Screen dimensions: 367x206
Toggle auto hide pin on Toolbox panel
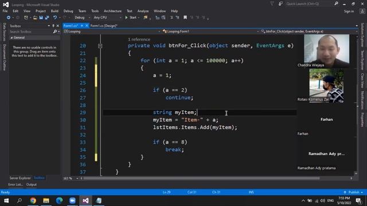pyautogui.click(x=53, y=26)
